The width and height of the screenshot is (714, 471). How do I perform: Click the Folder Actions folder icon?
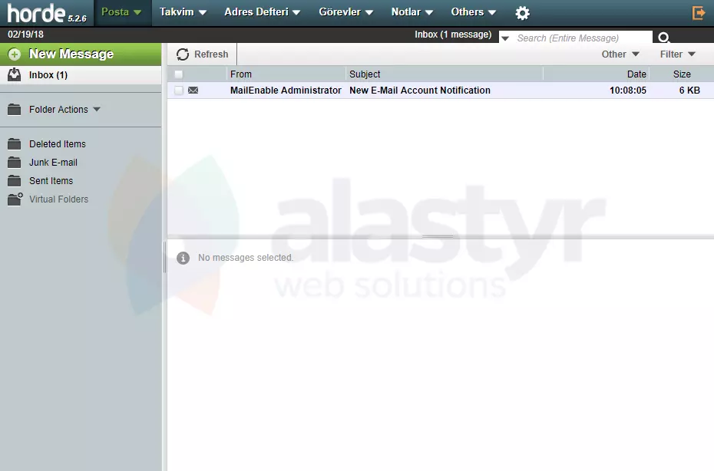14,109
